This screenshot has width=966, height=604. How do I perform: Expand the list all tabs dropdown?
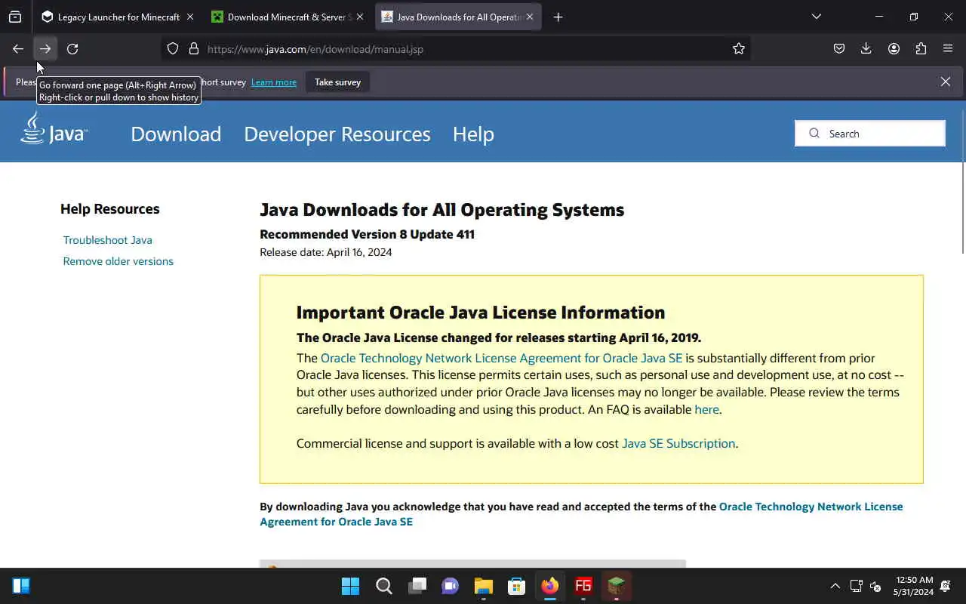click(x=817, y=17)
